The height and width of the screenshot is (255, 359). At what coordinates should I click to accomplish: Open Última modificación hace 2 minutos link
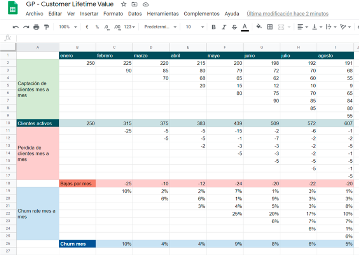(x=288, y=14)
